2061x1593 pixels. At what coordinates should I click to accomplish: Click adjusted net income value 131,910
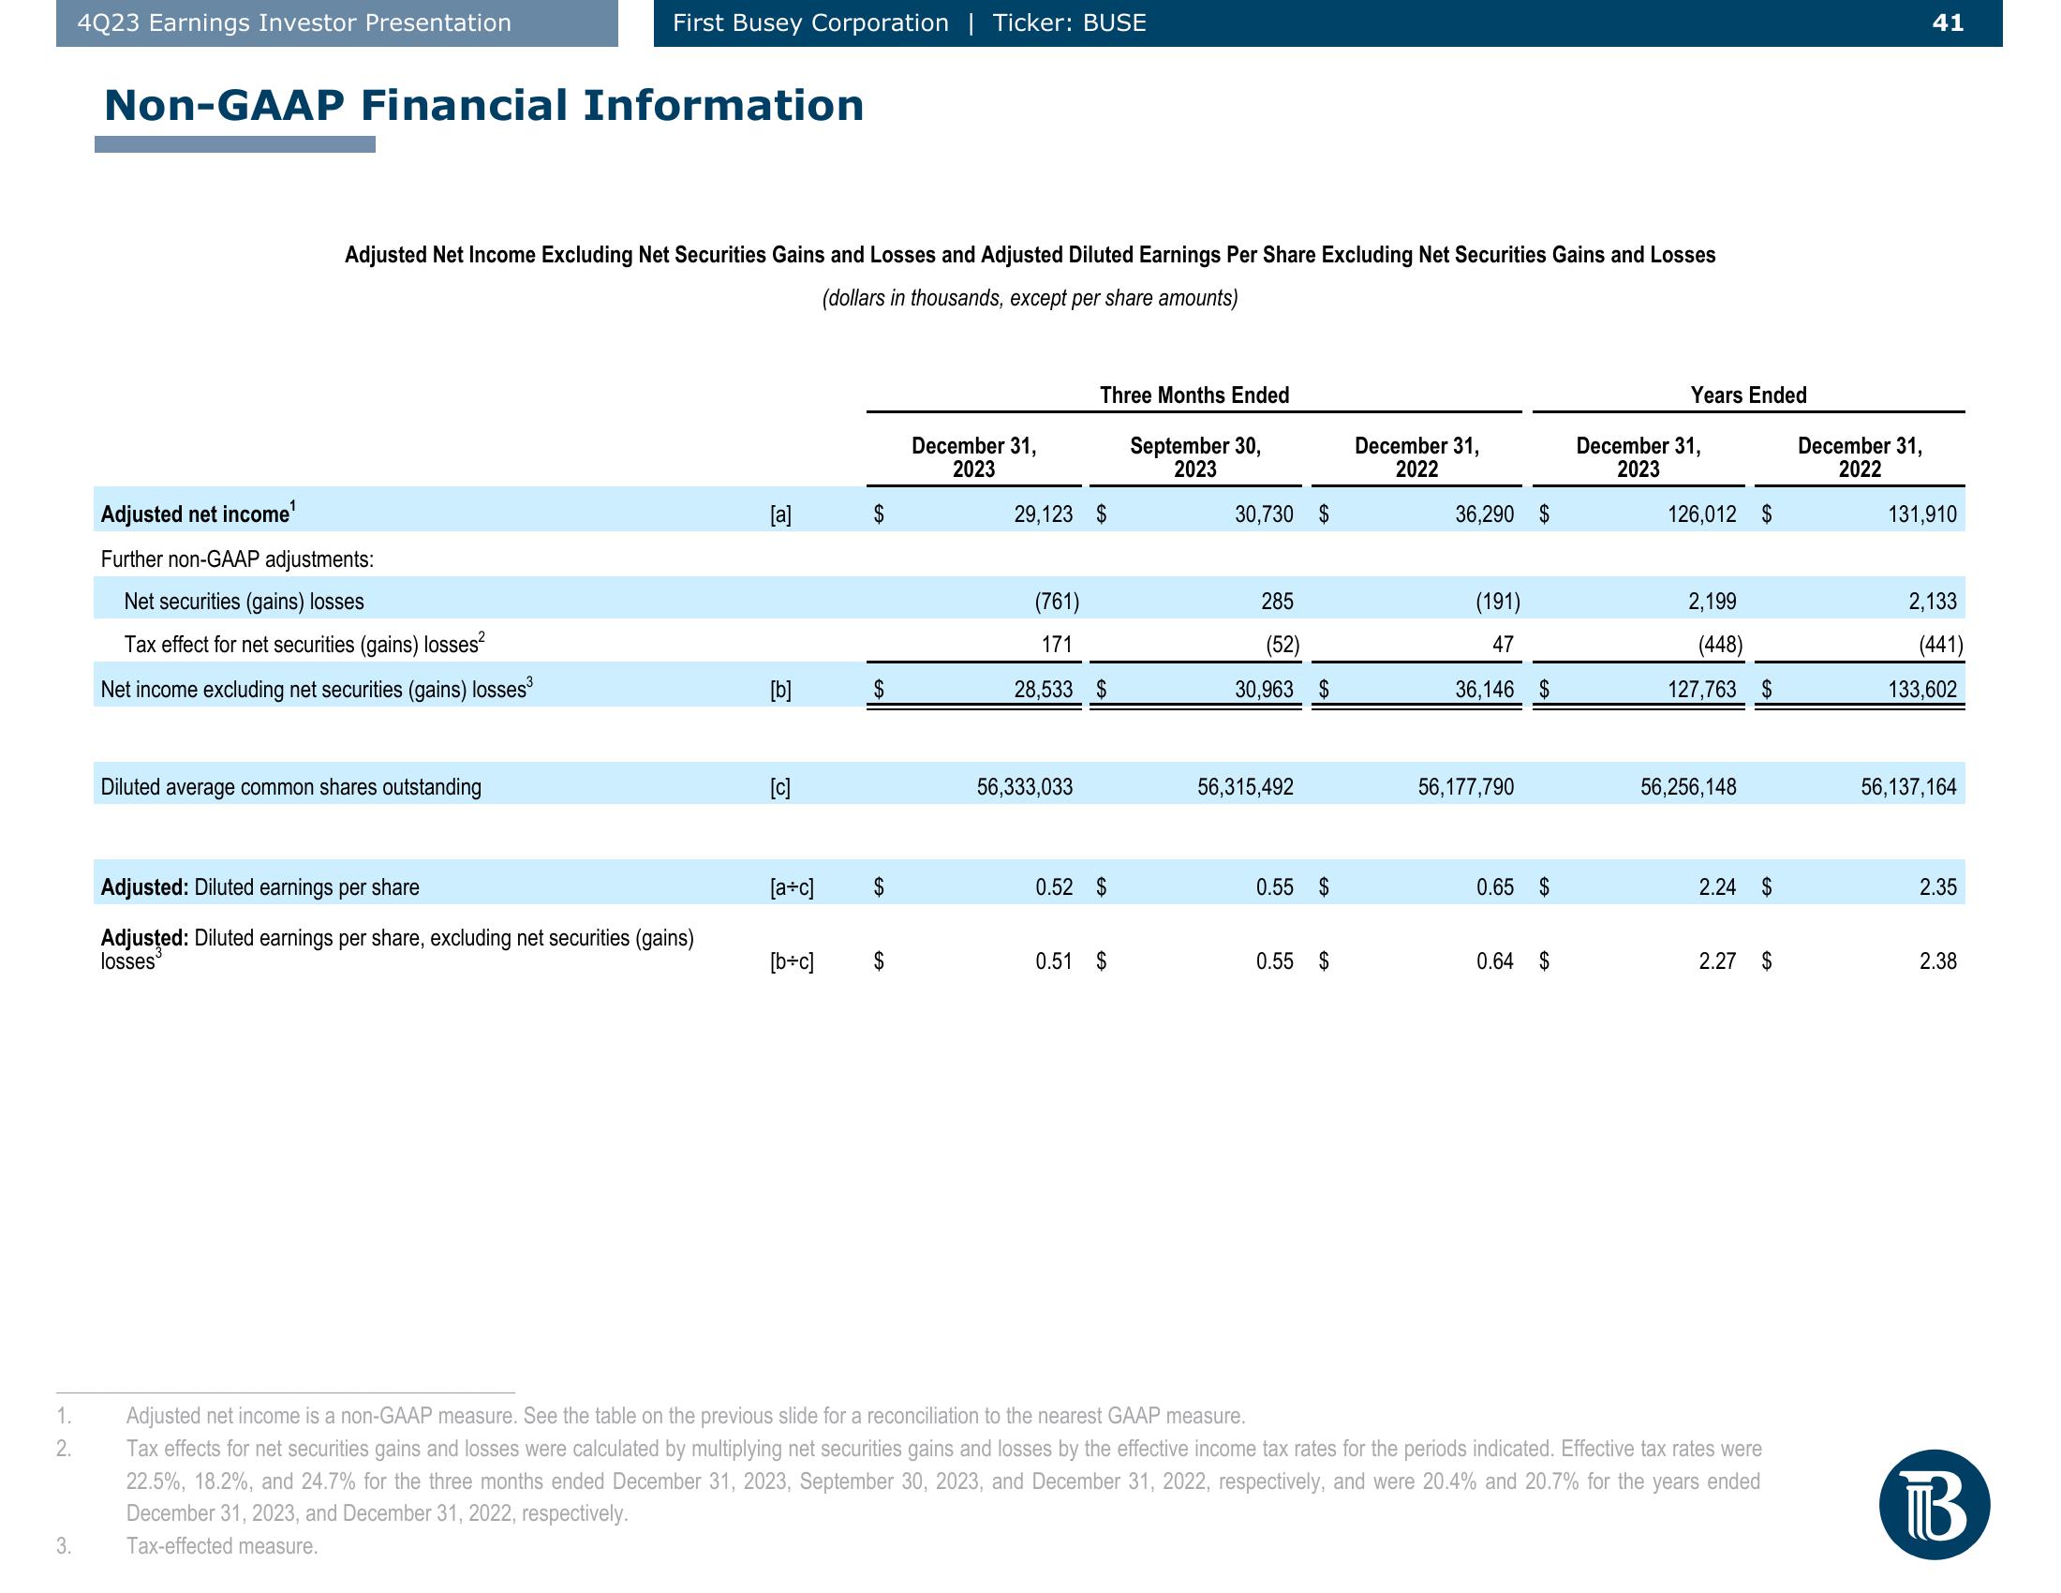(x=1922, y=514)
